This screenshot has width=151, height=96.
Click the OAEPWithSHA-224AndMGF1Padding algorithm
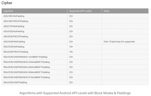click(x=27, y=62)
